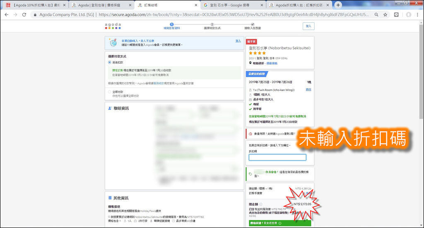Viewport: 424px width, 228px height.
Task: Go back using browser back arrow
Action: 7,14
